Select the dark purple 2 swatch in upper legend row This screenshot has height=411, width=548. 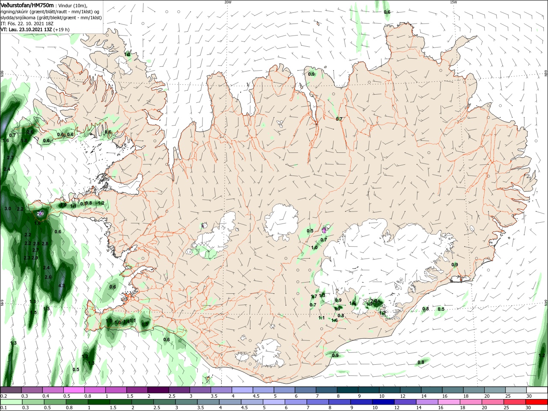point(158,390)
